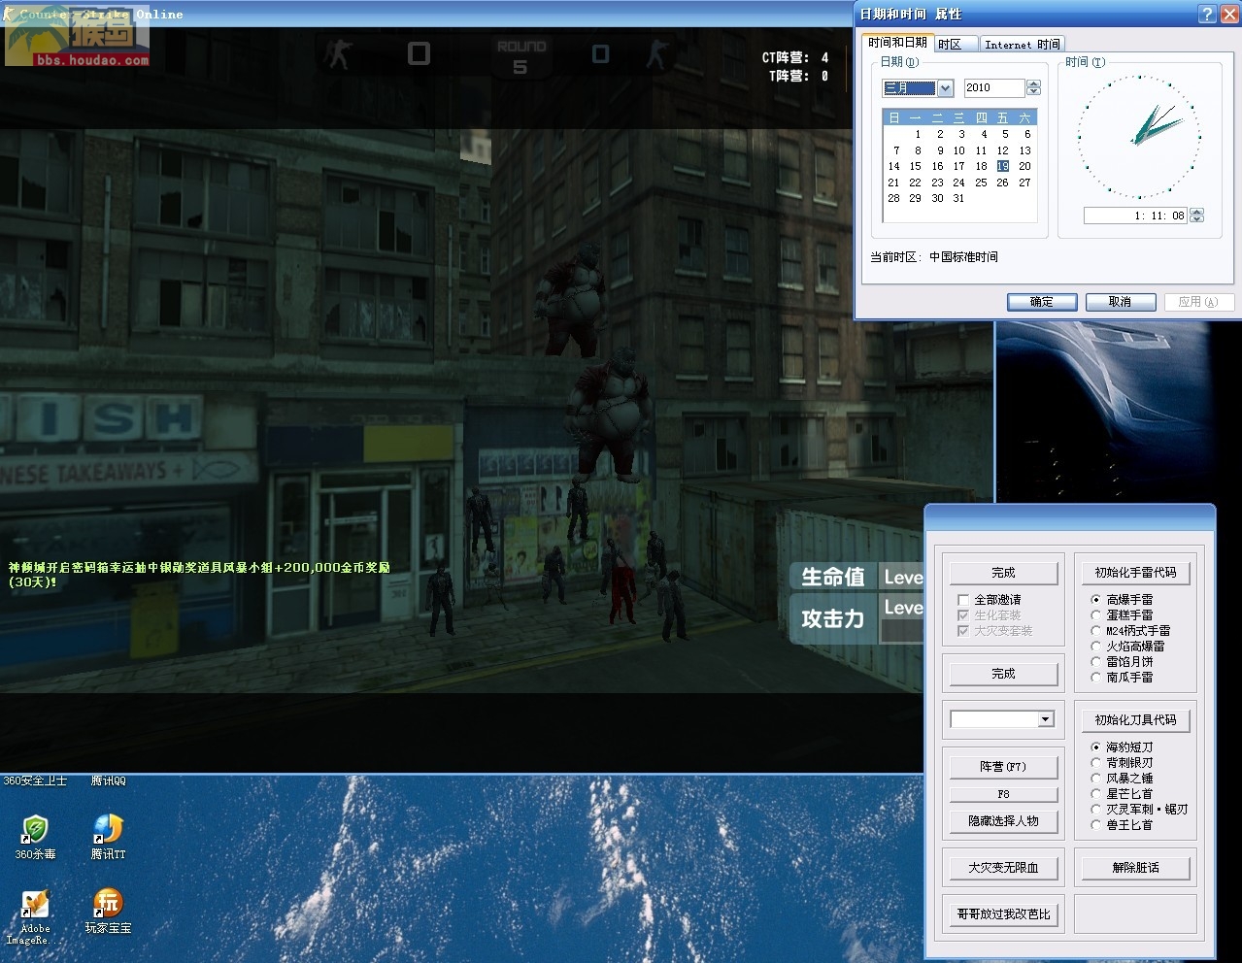Select day 10 in the calendar
The image size is (1242, 963).
coord(959,150)
